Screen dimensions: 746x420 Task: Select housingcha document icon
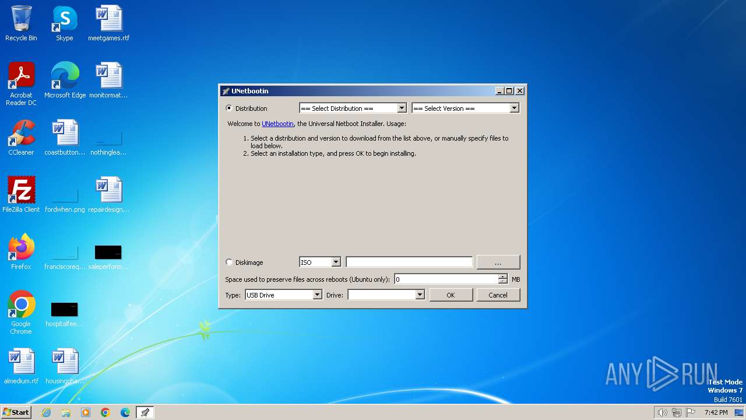(65, 366)
